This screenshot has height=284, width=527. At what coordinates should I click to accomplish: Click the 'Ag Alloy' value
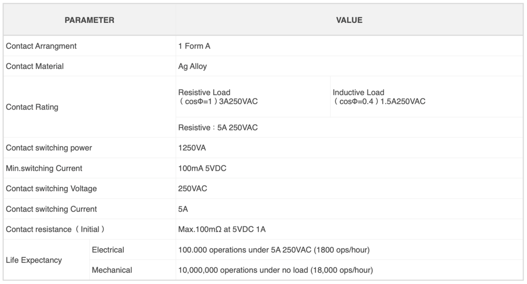click(x=192, y=66)
